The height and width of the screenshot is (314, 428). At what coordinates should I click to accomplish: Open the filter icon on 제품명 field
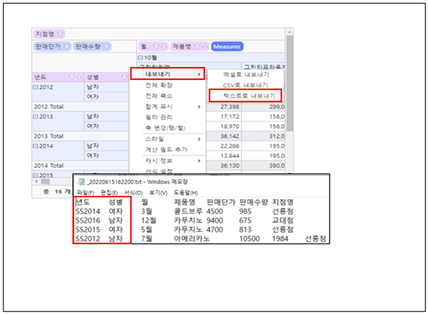(197, 47)
